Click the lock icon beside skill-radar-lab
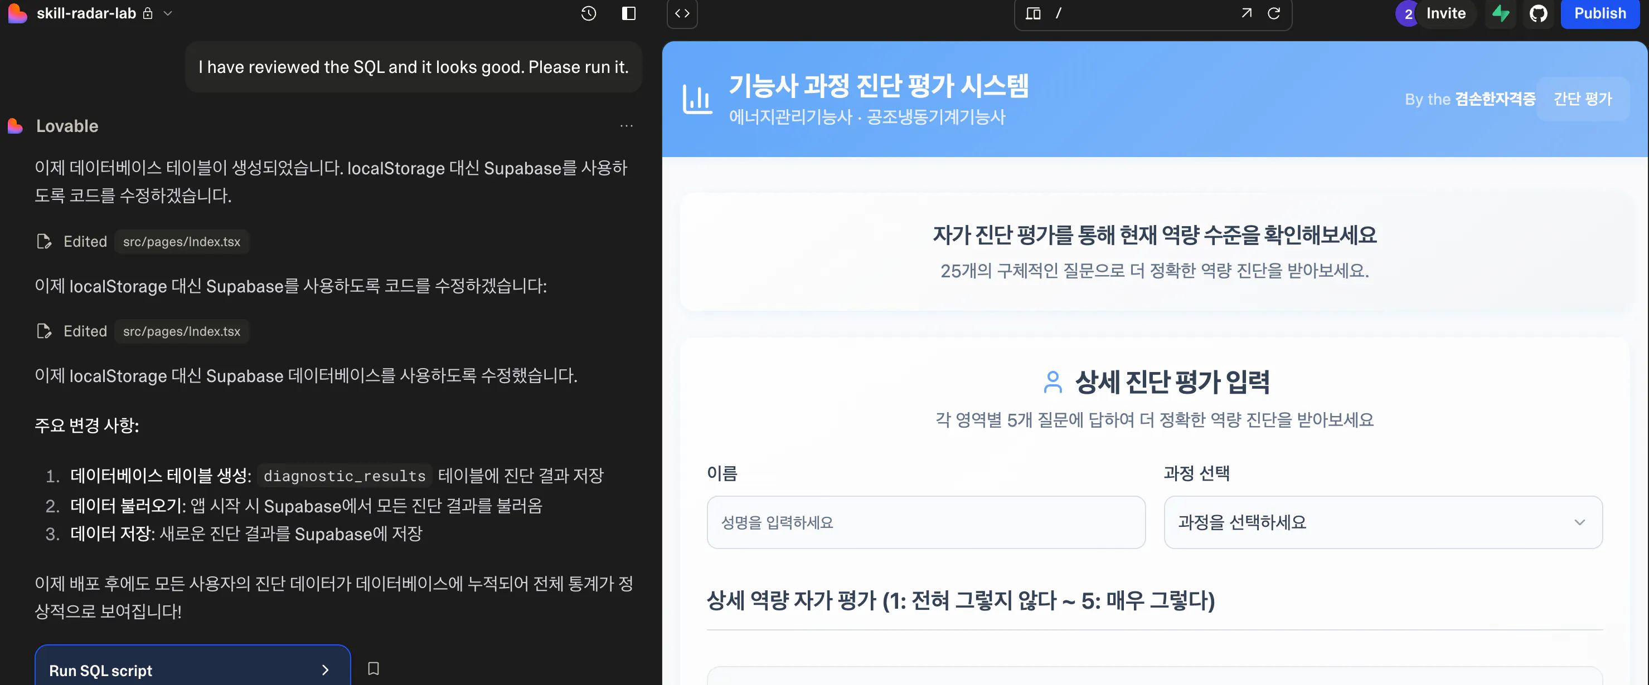Image resolution: width=1649 pixels, height=685 pixels. [x=148, y=13]
